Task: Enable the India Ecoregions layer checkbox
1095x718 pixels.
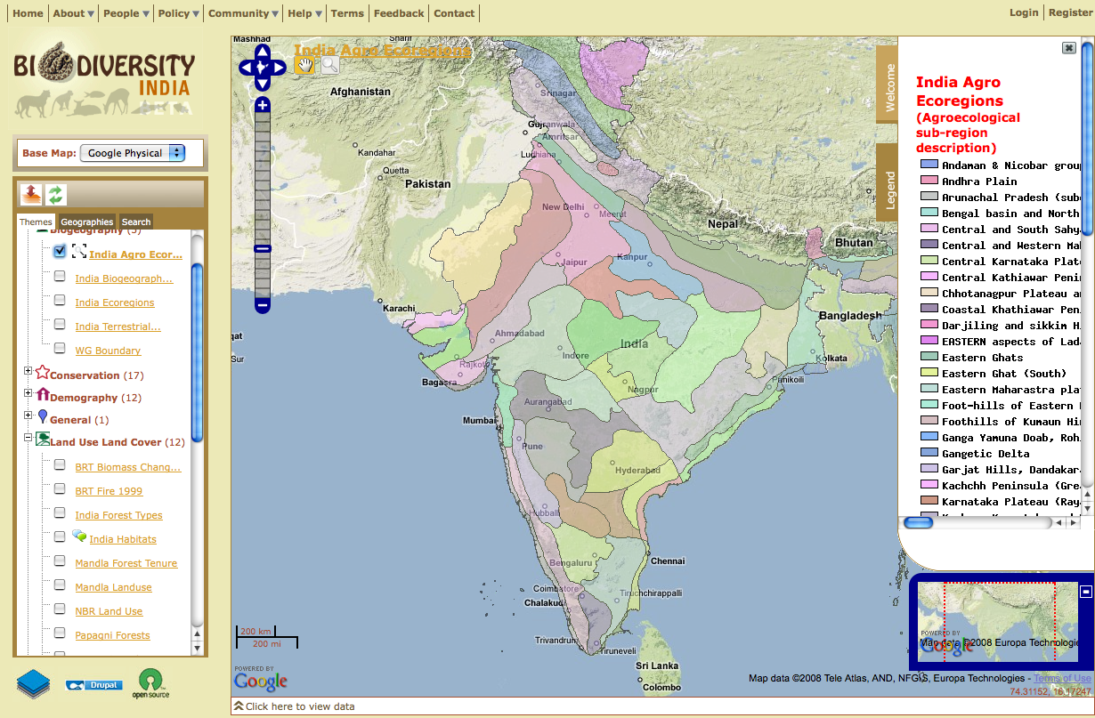Action: pyautogui.click(x=60, y=301)
